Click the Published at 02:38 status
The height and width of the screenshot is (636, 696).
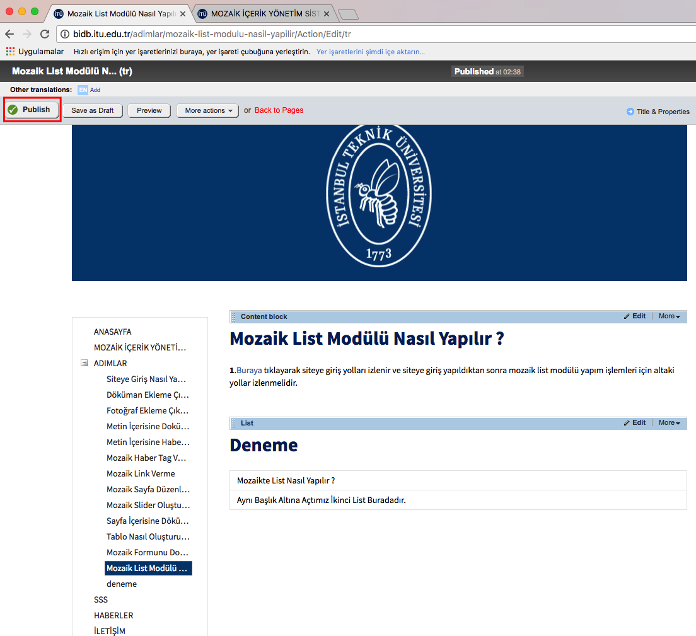487,71
